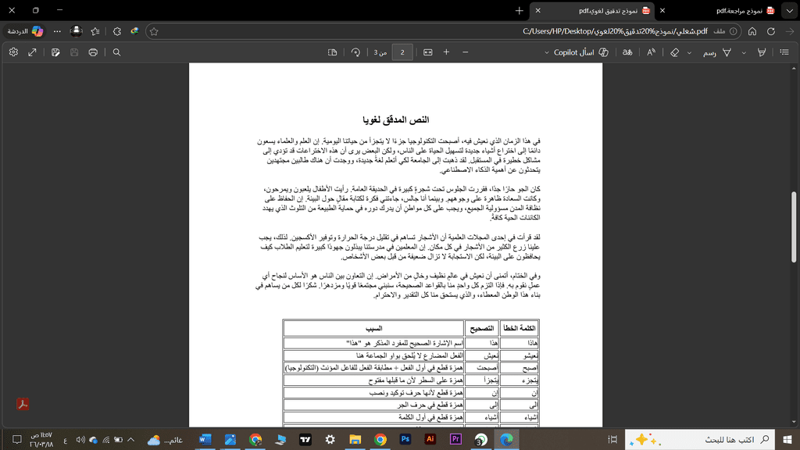The width and height of the screenshot is (800, 450).
Task: Print the PDF document
Action: pos(93,52)
